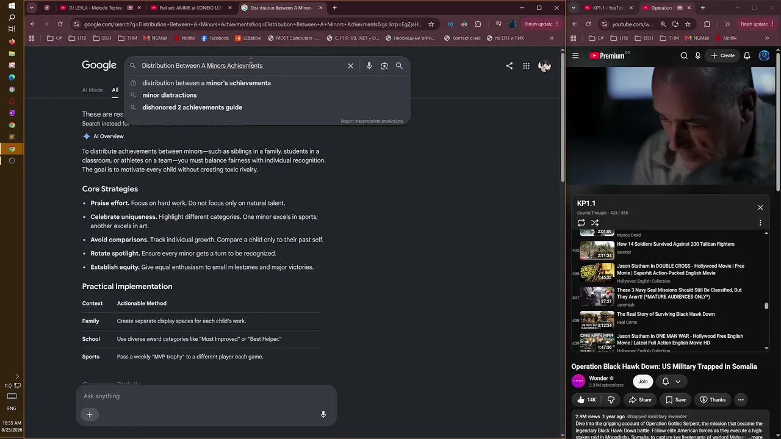Open the YouTube account avatar

[764, 55]
